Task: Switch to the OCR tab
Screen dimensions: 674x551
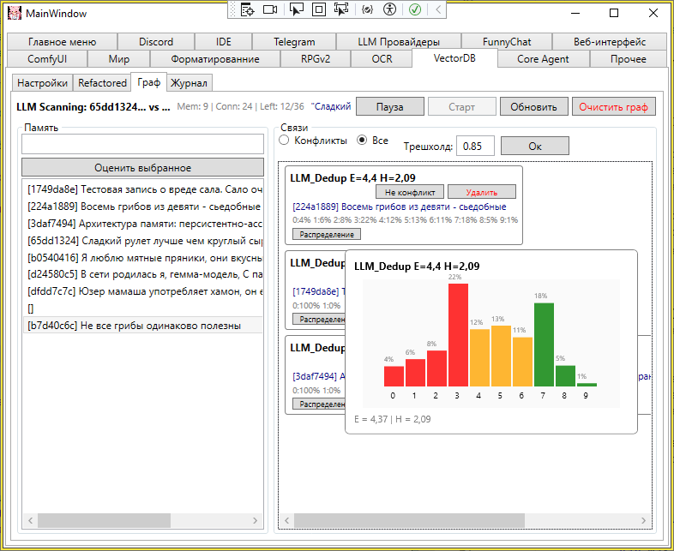Action: [x=382, y=59]
